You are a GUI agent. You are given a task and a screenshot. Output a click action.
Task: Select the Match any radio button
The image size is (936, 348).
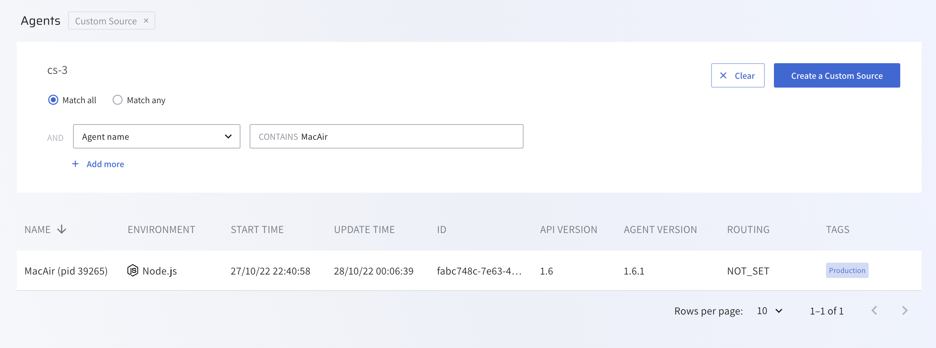[x=118, y=100]
